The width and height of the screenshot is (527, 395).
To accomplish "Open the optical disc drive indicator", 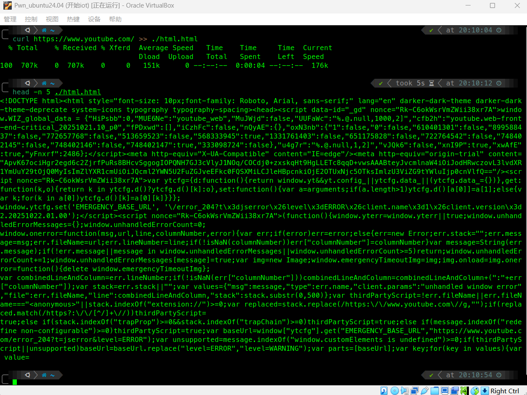I will [394, 391].
